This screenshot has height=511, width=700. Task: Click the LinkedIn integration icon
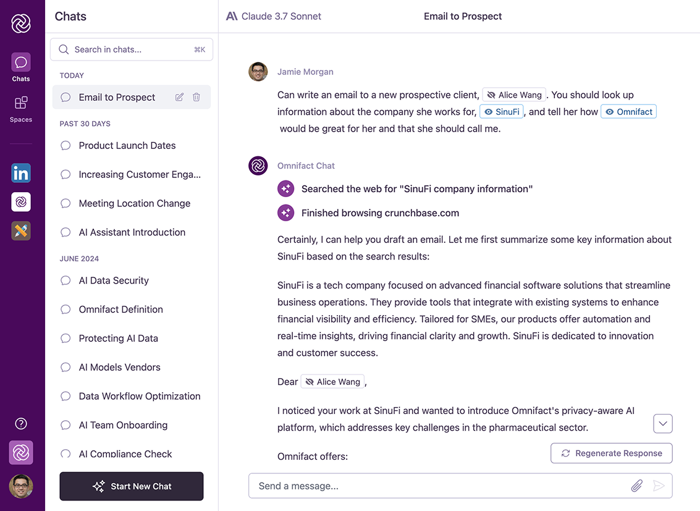click(x=20, y=173)
